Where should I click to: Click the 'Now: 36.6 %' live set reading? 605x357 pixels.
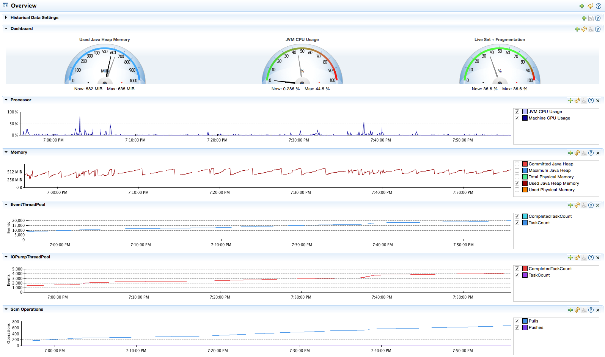pos(485,89)
